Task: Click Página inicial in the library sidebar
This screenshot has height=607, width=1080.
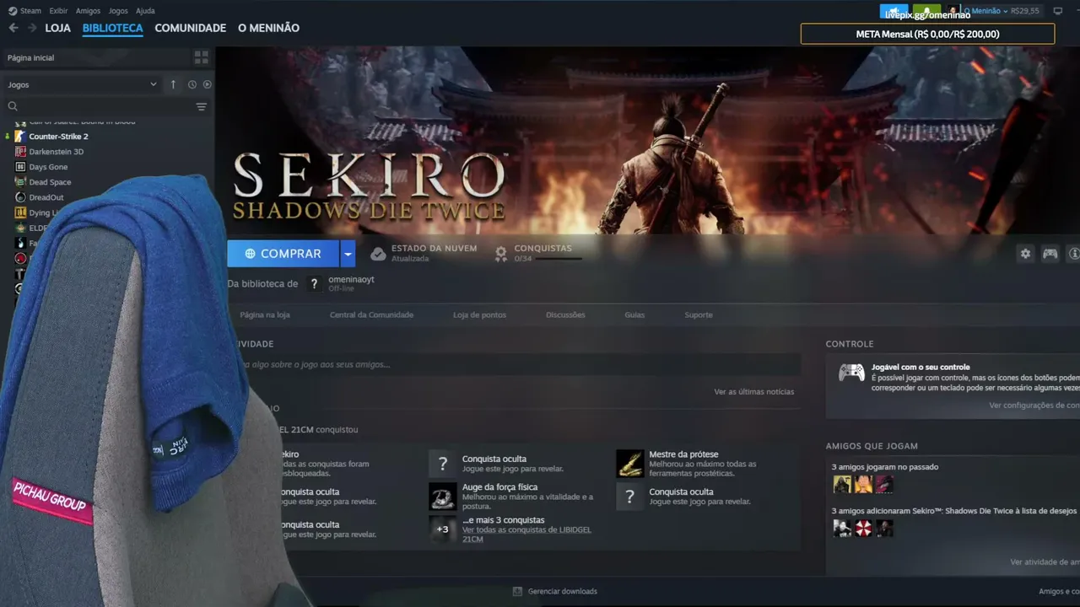Action: coord(31,57)
